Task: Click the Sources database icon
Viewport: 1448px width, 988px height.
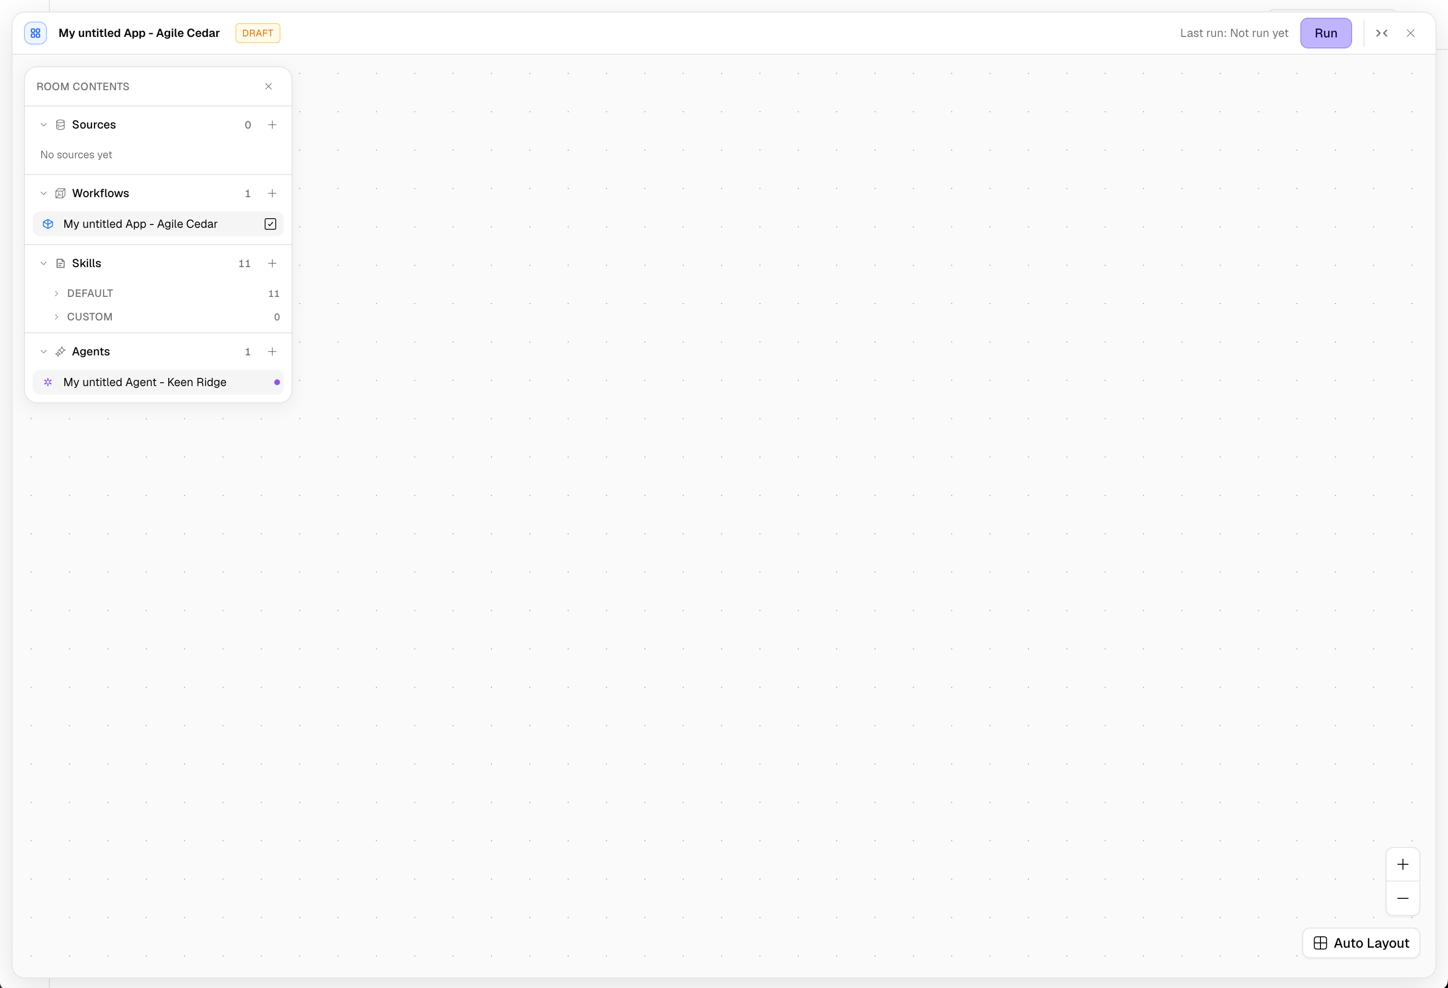Action: pos(60,125)
